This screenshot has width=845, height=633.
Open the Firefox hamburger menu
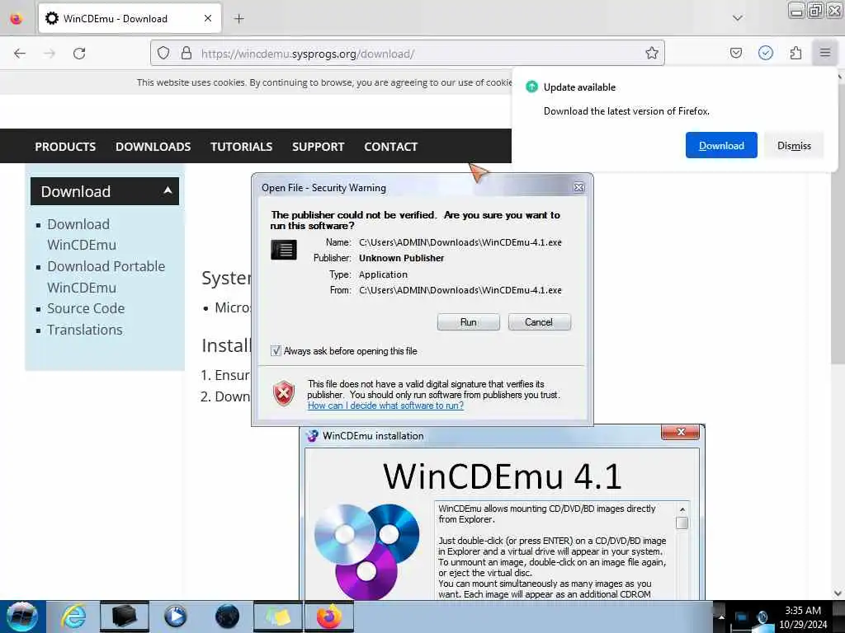tap(825, 53)
